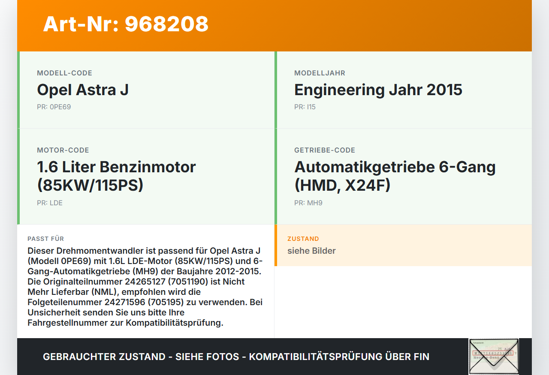Click the PR: 0PE69 code

pos(54,107)
